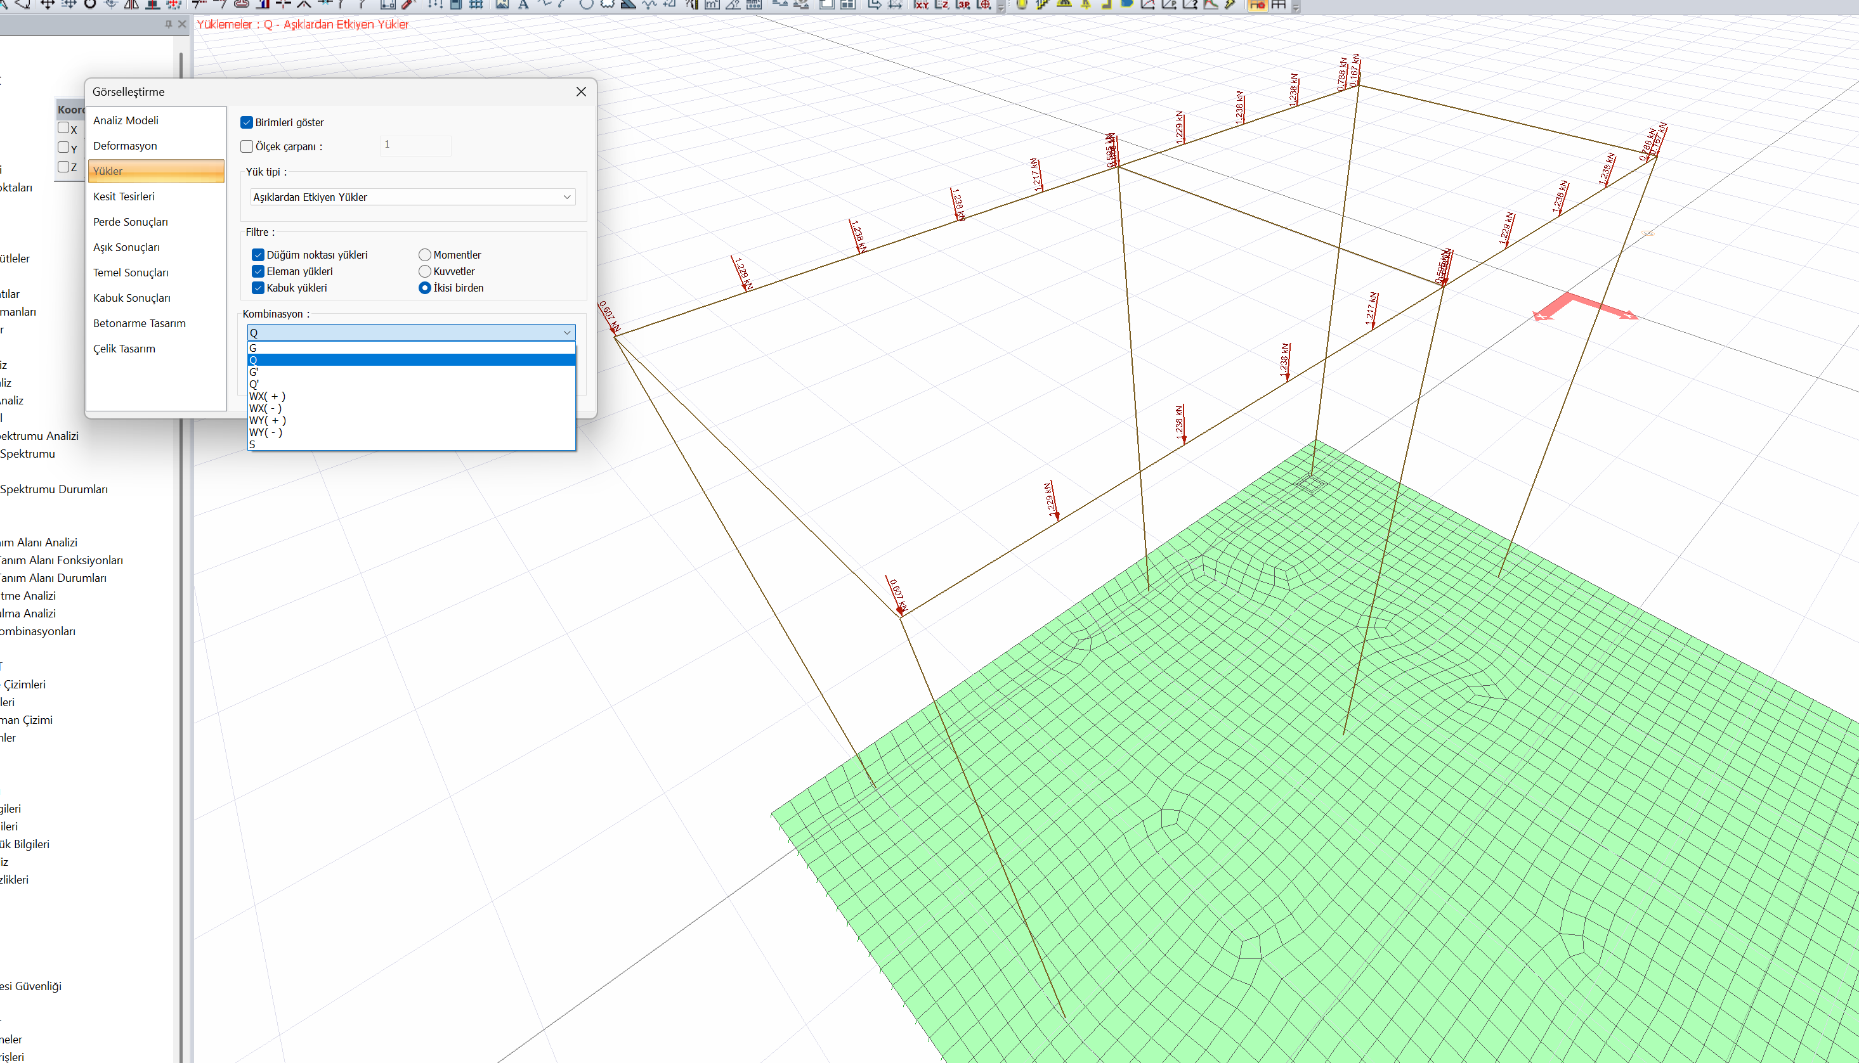Select the text 'A' tool in toolbar
Viewport: 1859px width, 1063px height.
pyautogui.click(x=523, y=4)
